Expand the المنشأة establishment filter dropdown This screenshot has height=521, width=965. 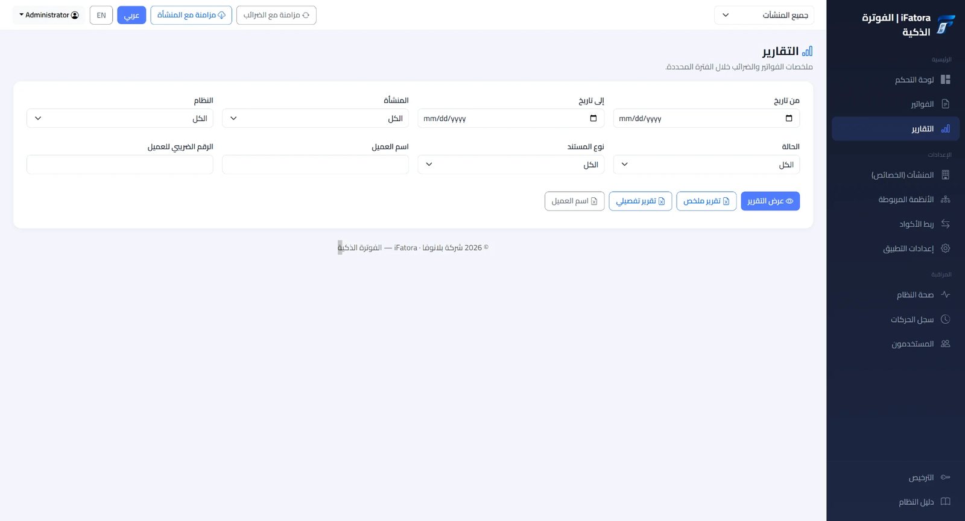point(315,118)
